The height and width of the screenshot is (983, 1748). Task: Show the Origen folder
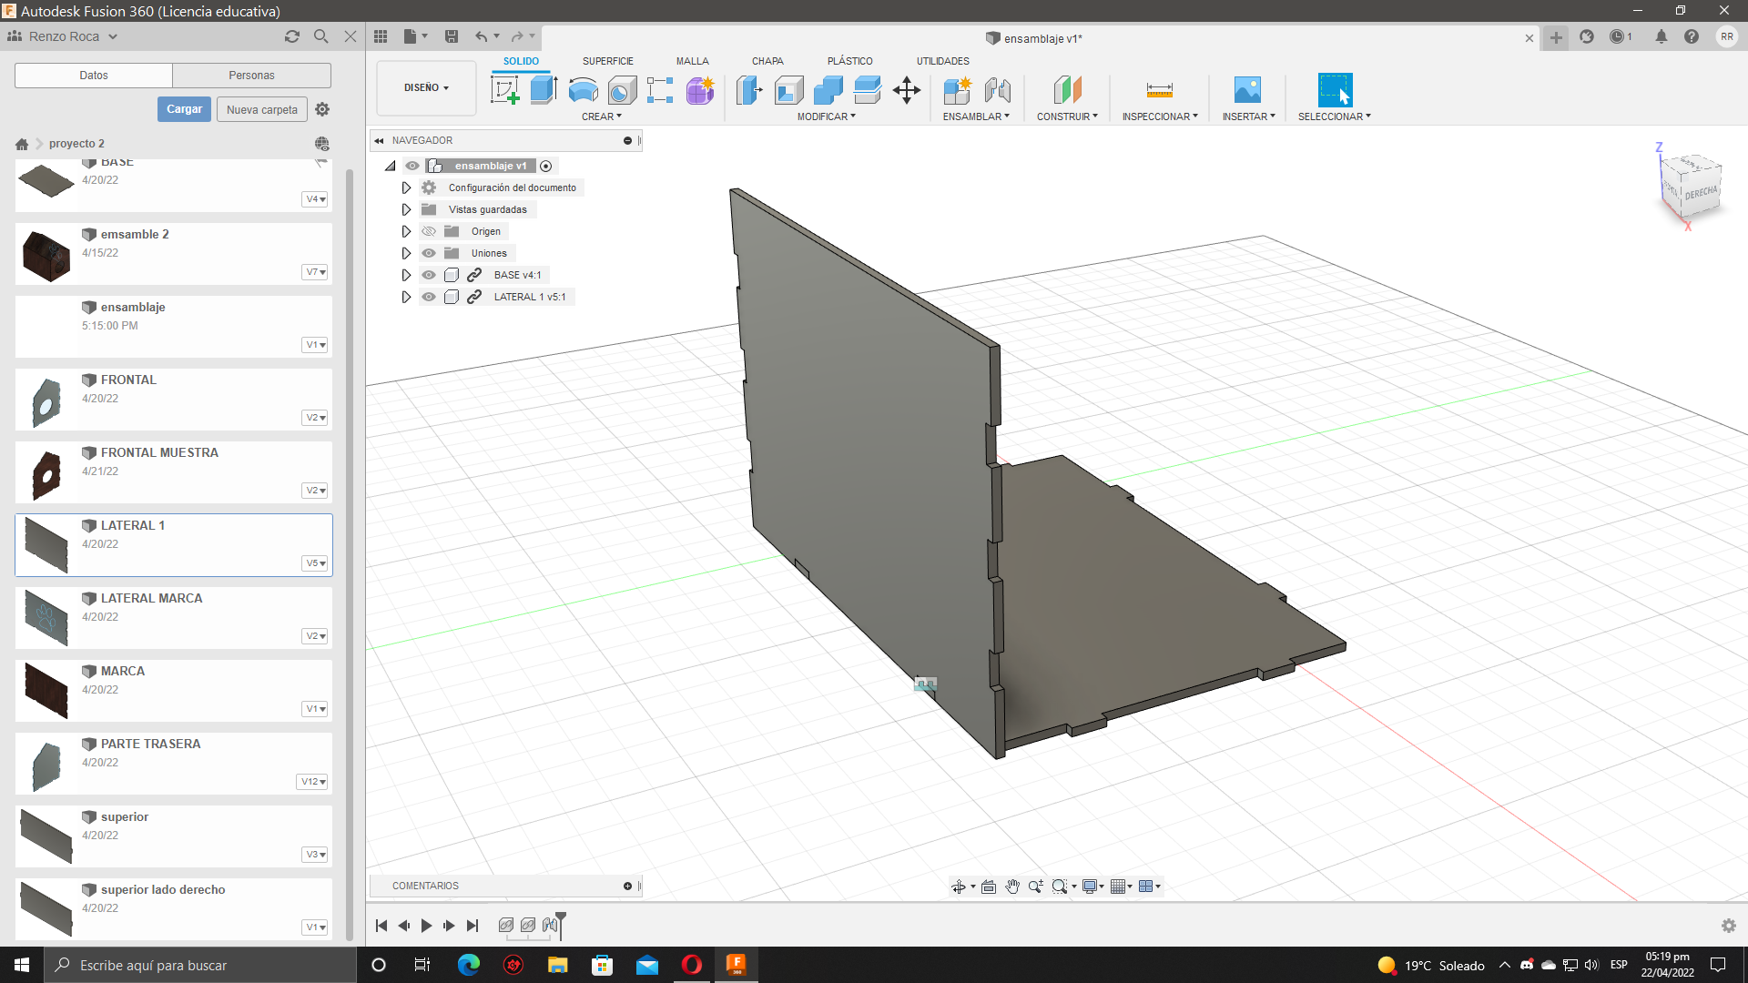pos(429,231)
